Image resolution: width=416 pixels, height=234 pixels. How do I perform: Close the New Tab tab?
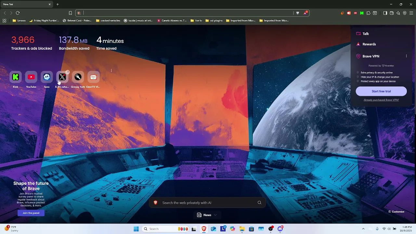coord(50,4)
